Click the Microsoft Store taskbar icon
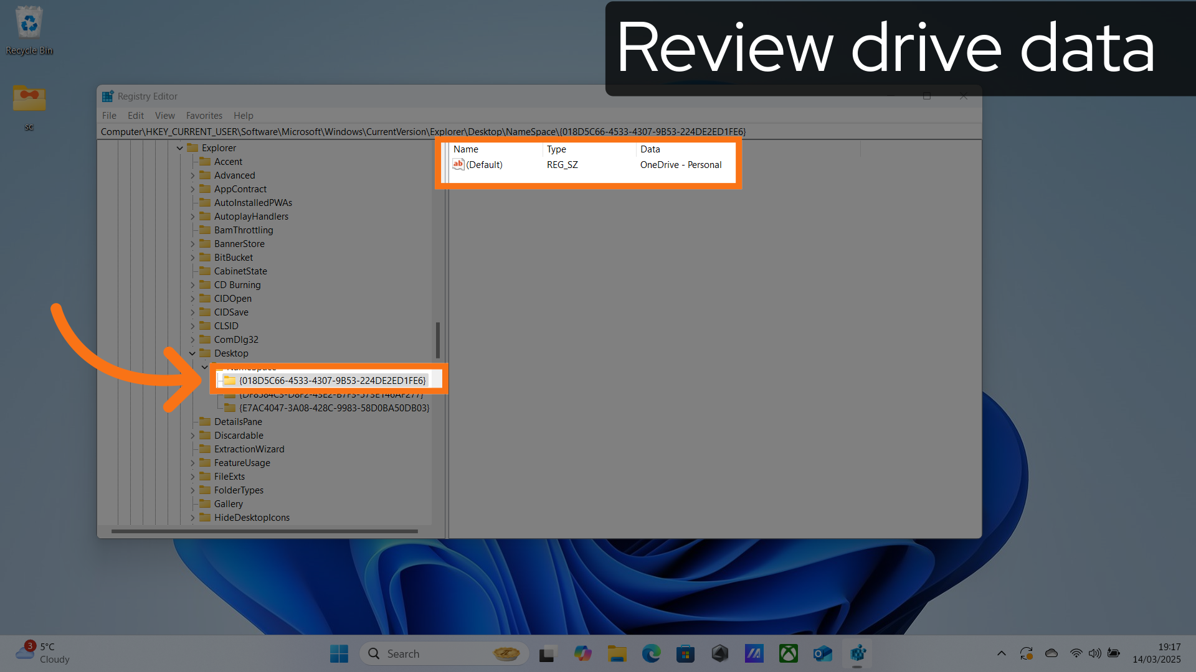 tap(685, 653)
